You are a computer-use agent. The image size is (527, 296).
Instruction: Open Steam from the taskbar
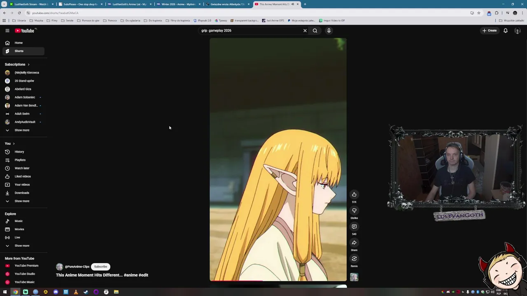(x=86, y=292)
